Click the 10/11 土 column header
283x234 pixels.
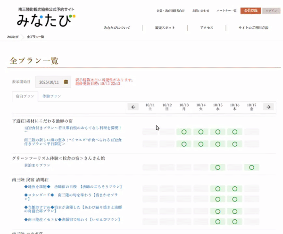click(150, 107)
